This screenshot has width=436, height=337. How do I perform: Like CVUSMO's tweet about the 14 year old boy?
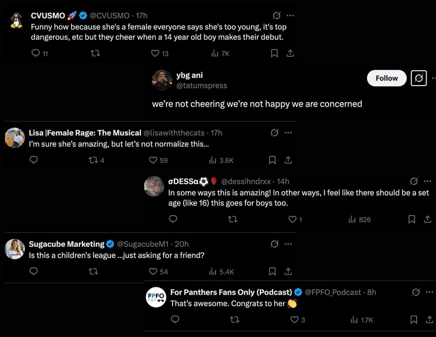pyautogui.click(x=155, y=53)
